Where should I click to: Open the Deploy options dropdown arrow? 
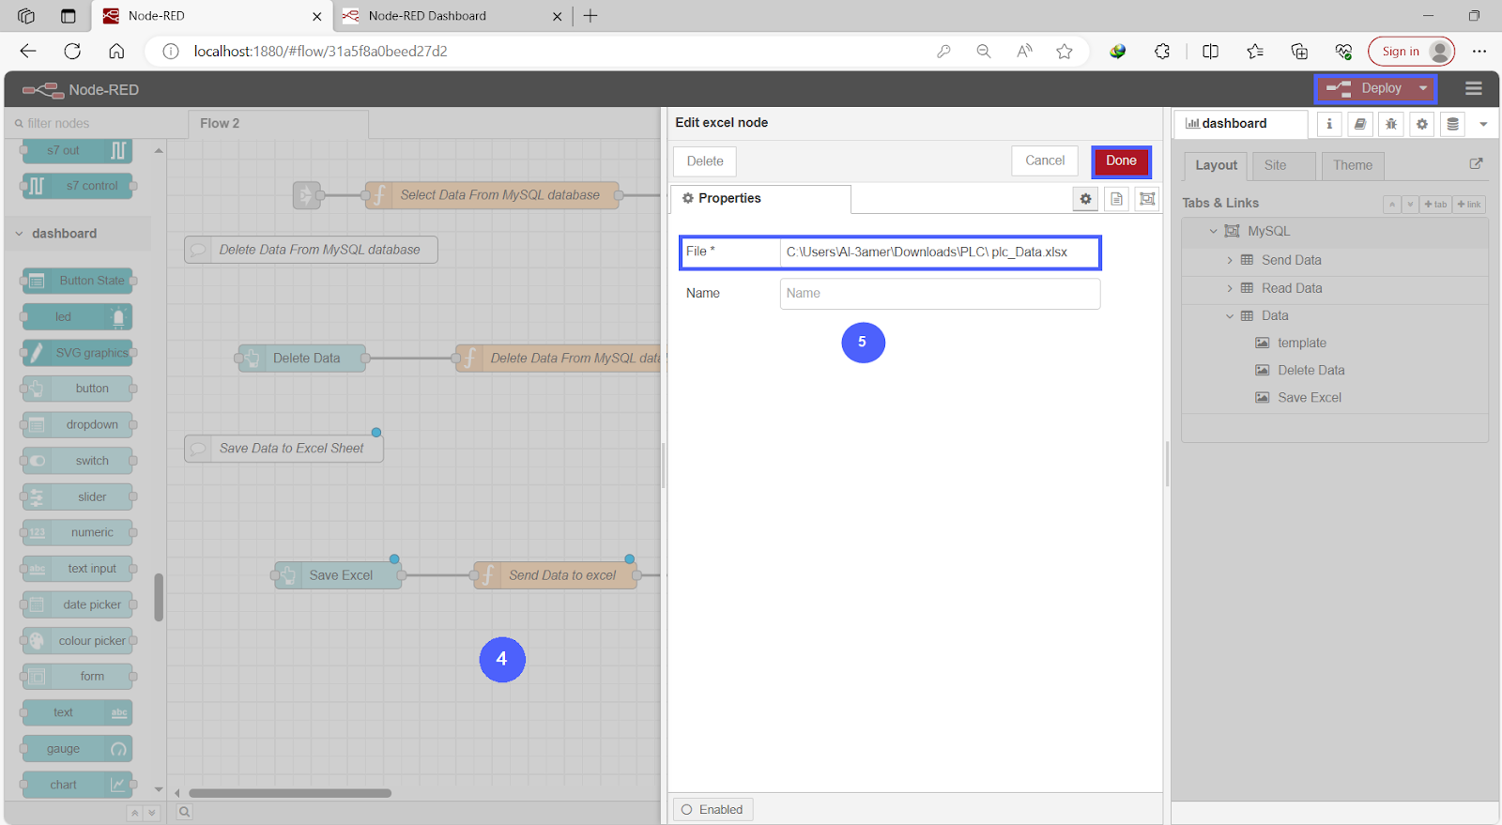(x=1423, y=88)
